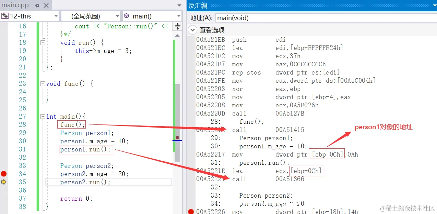
Task: Click address 00A52217 in disassembly
Action: coord(211,155)
